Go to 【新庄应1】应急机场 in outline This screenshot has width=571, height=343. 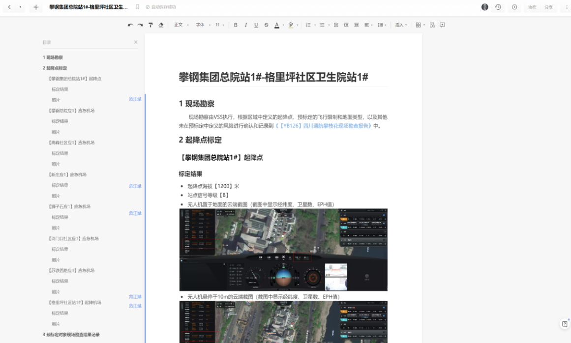(x=67, y=174)
